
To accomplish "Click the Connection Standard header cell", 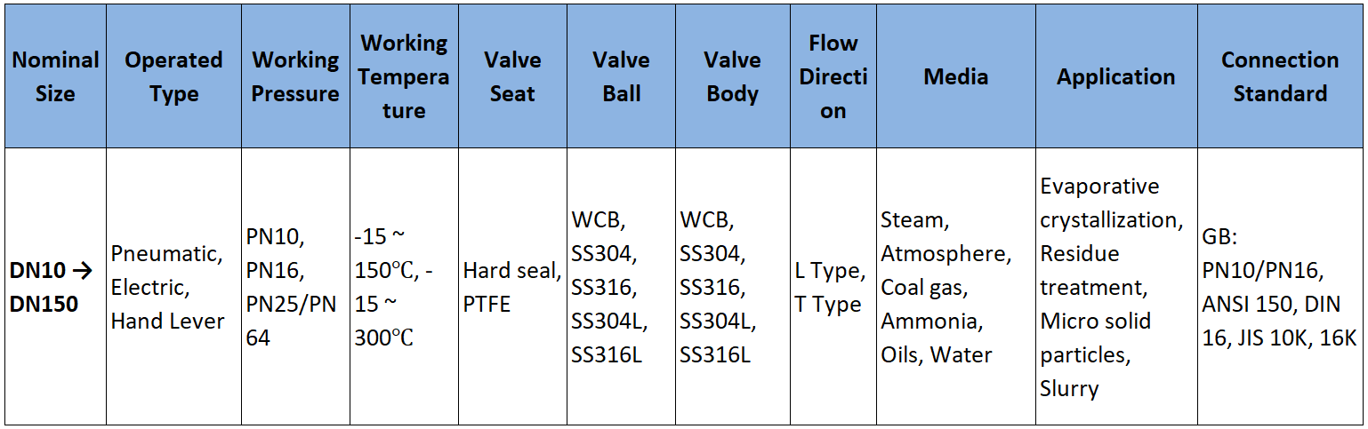I will (1279, 76).
